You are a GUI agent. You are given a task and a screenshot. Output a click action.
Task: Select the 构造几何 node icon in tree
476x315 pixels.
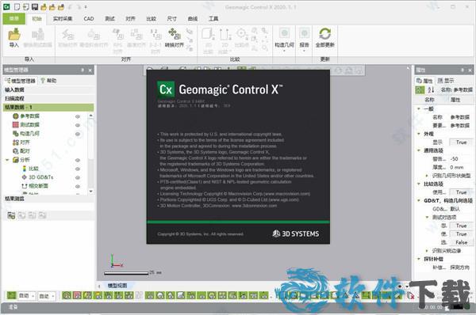coord(16,133)
